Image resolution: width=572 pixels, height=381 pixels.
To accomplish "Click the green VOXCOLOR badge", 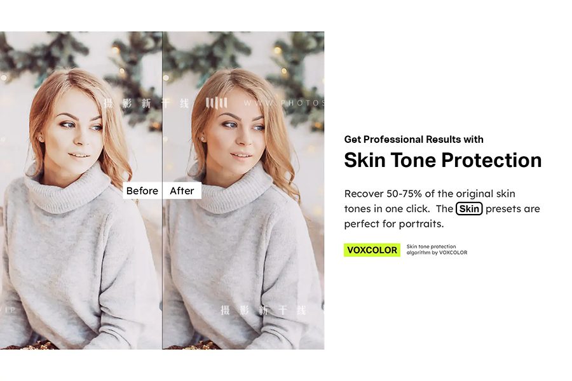I will (x=372, y=250).
